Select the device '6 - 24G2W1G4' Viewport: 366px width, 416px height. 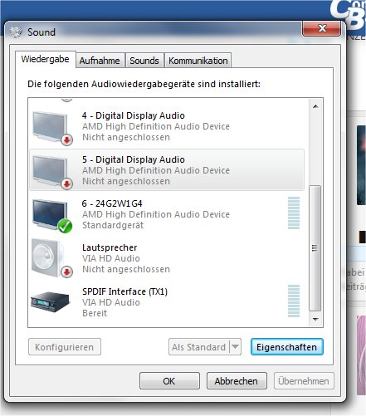167,214
